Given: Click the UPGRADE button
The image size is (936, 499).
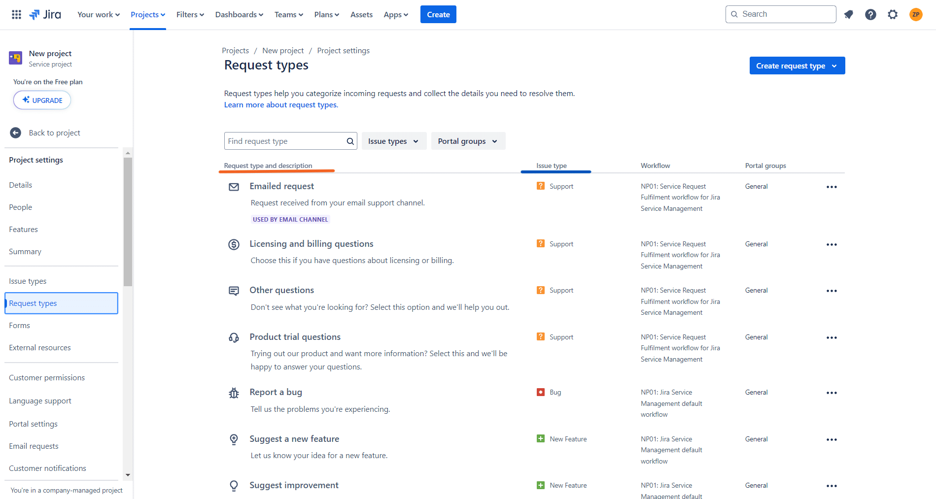Looking at the screenshot, I should click(x=42, y=100).
